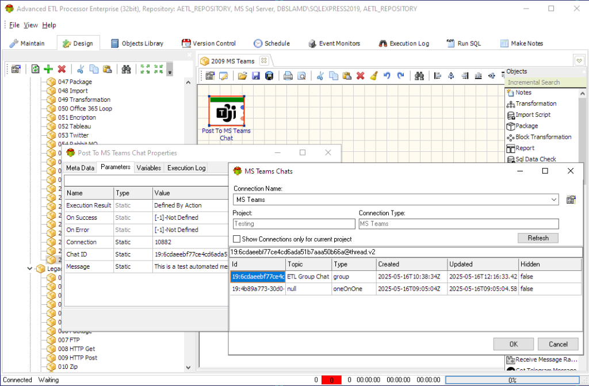The height and width of the screenshot is (386, 589).
Task: Click the redo arrow icon in the designer toolbar
Action: coord(400,76)
